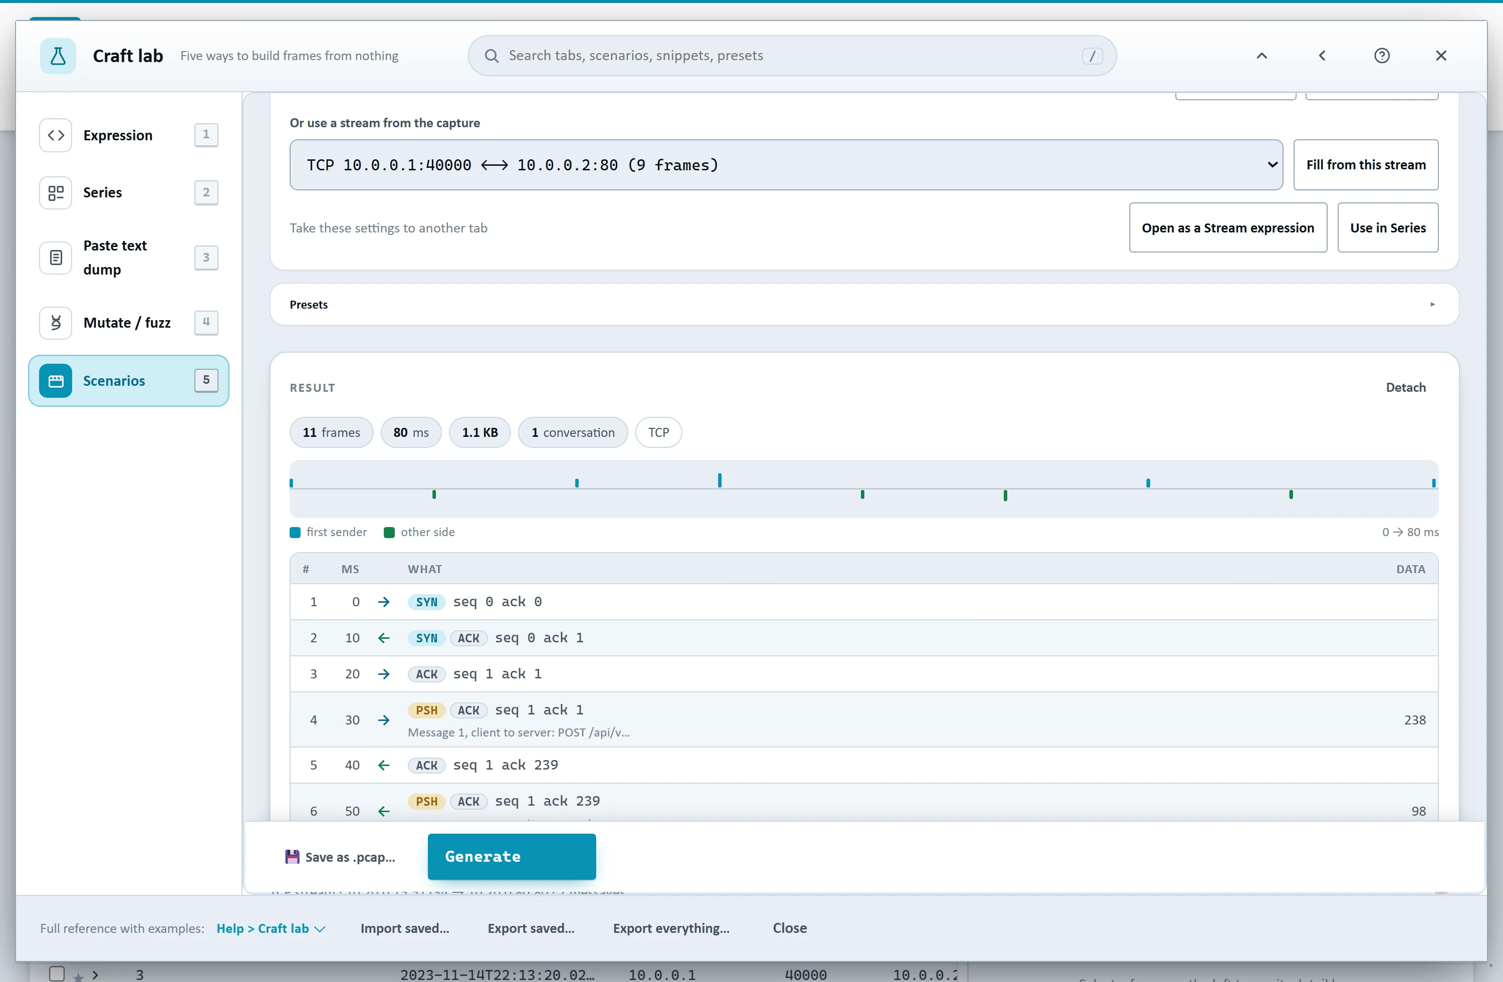Image resolution: width=1503 pixels, height=982 pixels.
Task: Click the 11 frames chip
Action: pos(331,432)
